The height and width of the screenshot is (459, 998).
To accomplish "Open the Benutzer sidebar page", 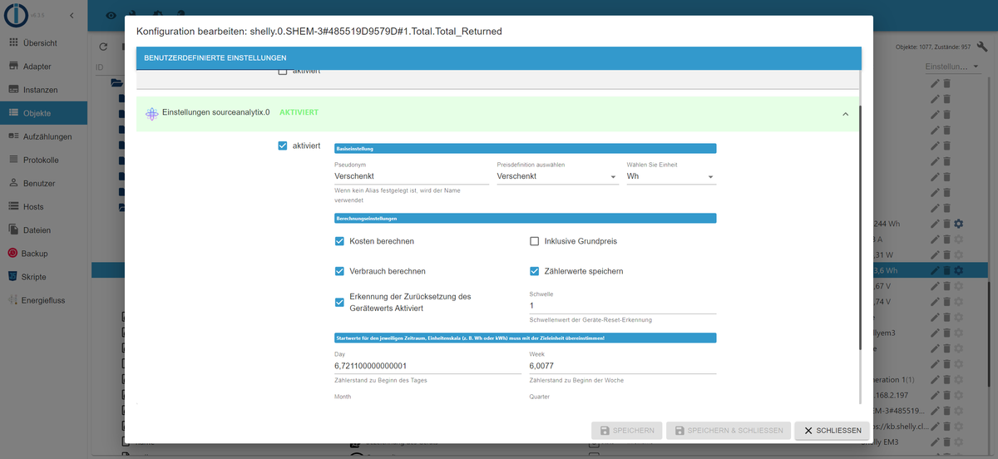I will tap(43, 183).
